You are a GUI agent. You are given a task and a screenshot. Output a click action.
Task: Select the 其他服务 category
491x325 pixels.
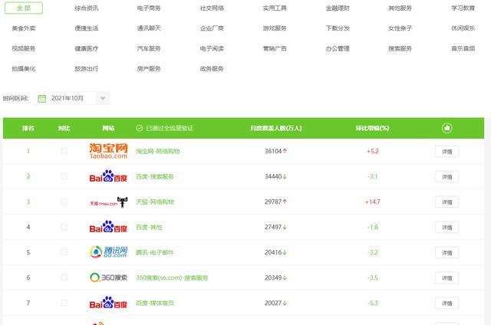[400, 8]
